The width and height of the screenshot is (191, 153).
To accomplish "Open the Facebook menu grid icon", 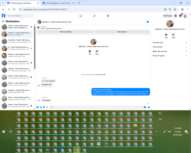I will pos(176,16).
